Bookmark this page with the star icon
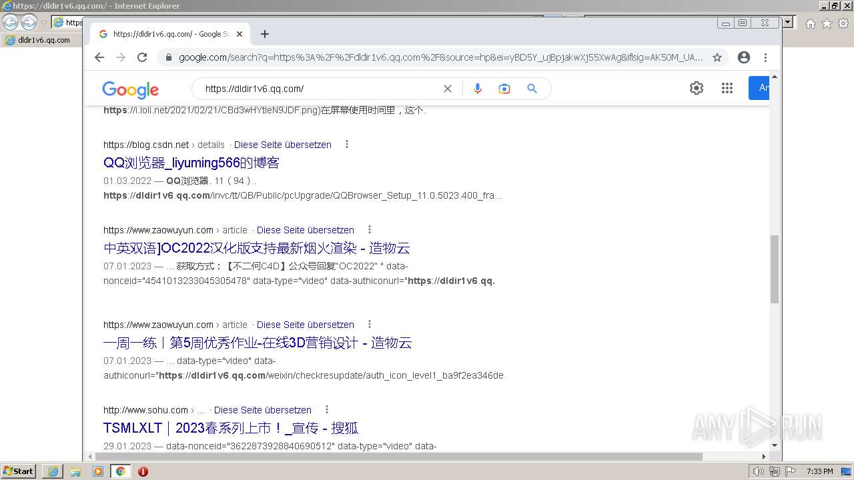The image size is (854, 480). [x=717, y=57]
